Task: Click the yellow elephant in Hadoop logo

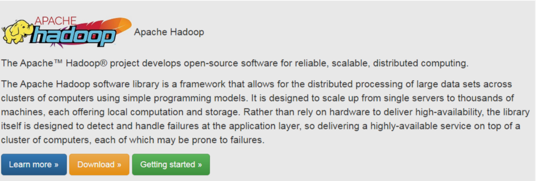Action: 17,33
